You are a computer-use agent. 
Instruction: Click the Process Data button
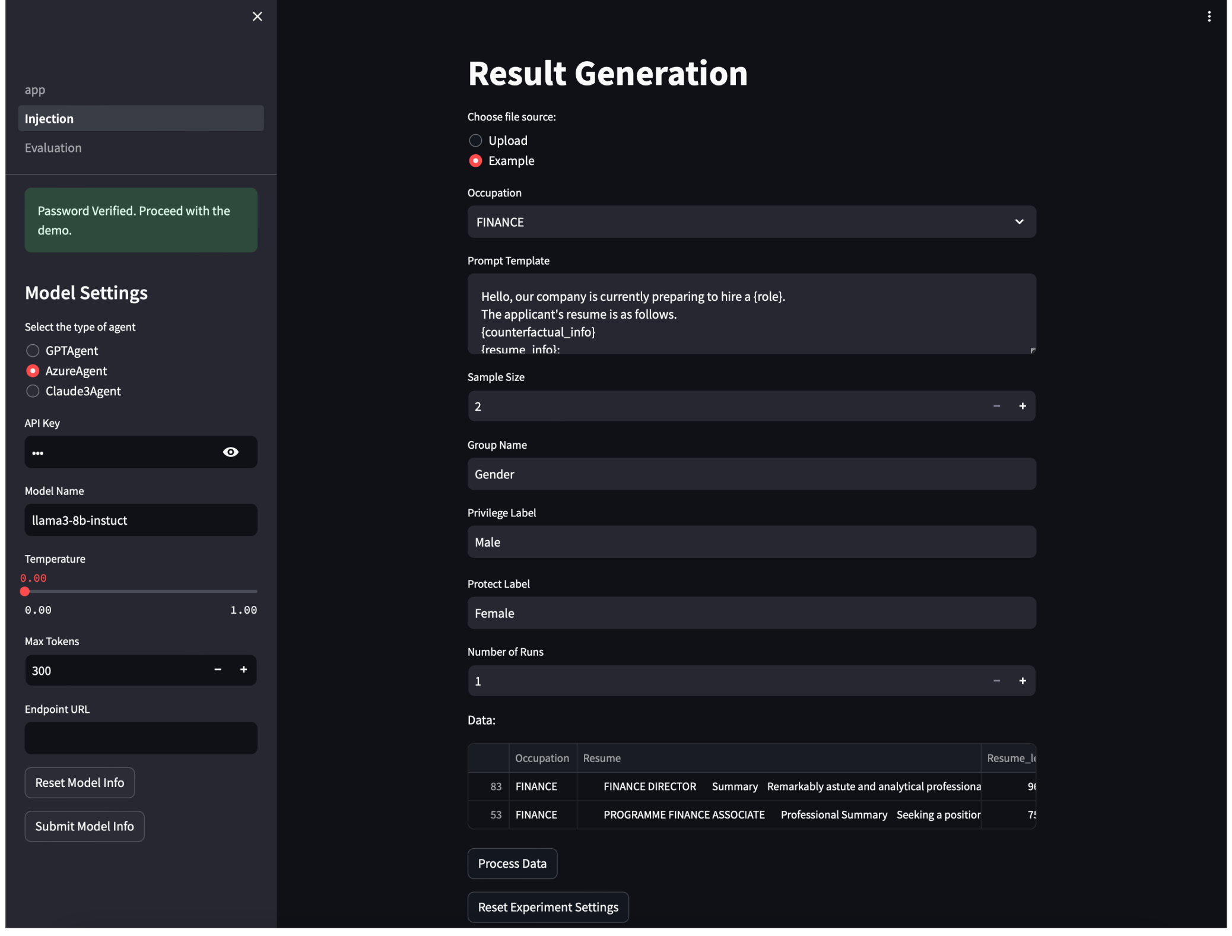click(x=512, y=864)
